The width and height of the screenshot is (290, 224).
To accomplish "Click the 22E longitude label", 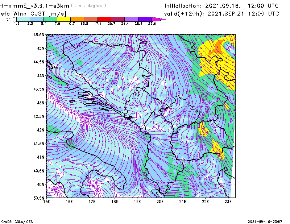I will (205, 202).
